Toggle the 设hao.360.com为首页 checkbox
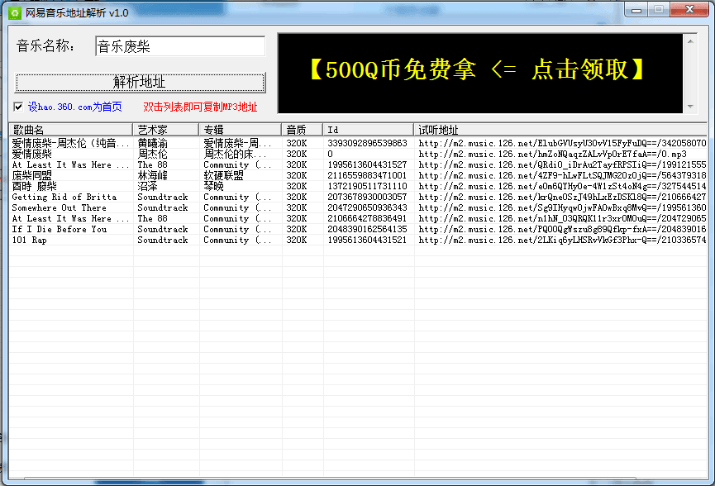This screenshot has height=486, width=715. (x=18, y=106)
